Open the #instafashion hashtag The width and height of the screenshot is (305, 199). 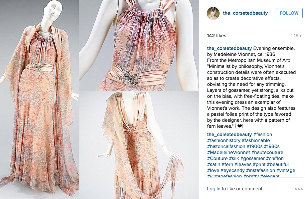point(260,171)
